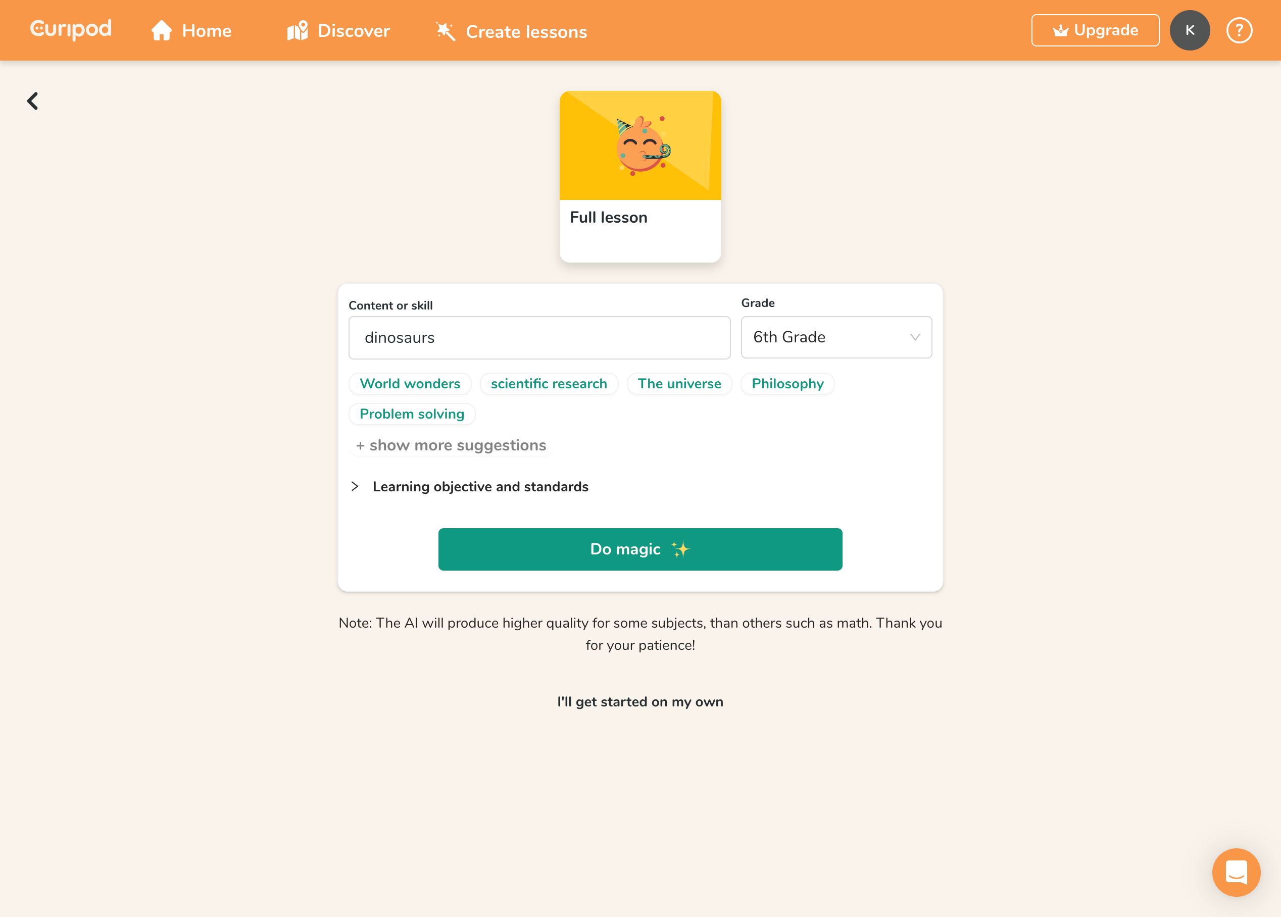Choose the Philosophy suggestion chip
1281x917 pixels.
(787, 383)
